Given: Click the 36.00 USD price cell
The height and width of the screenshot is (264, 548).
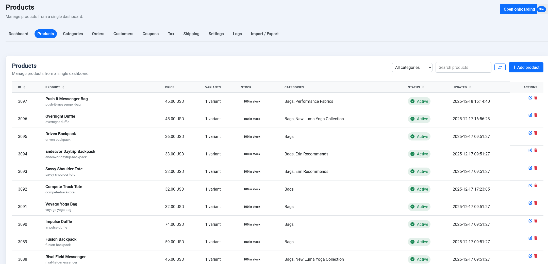Looking at the screenshot, I should (175, 136).
